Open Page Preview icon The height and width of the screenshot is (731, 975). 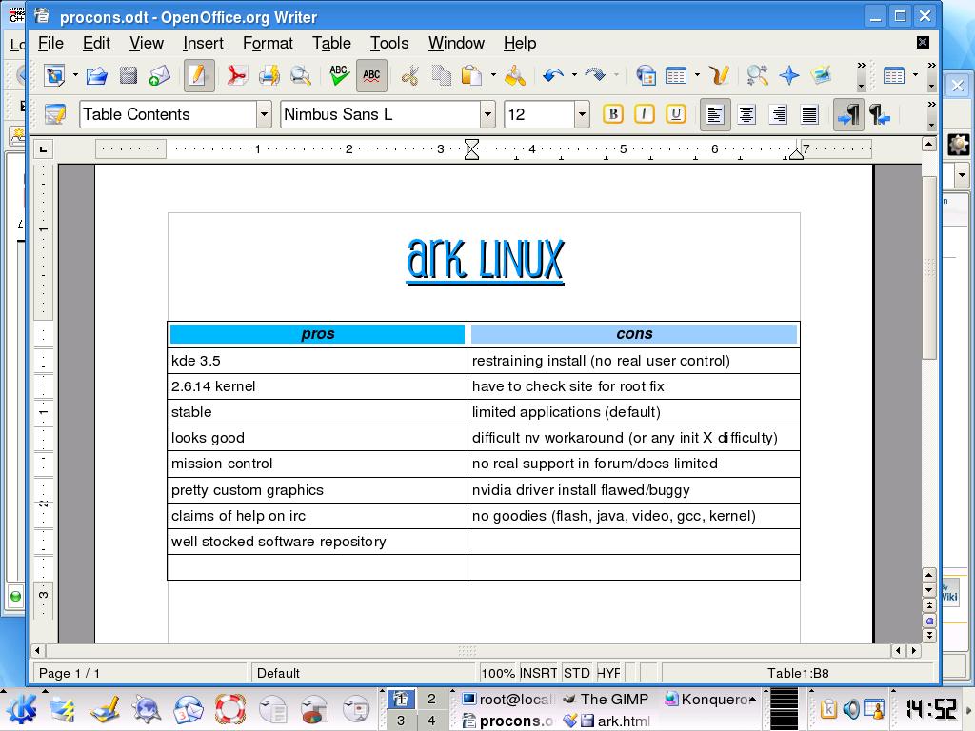pos(300,76)
